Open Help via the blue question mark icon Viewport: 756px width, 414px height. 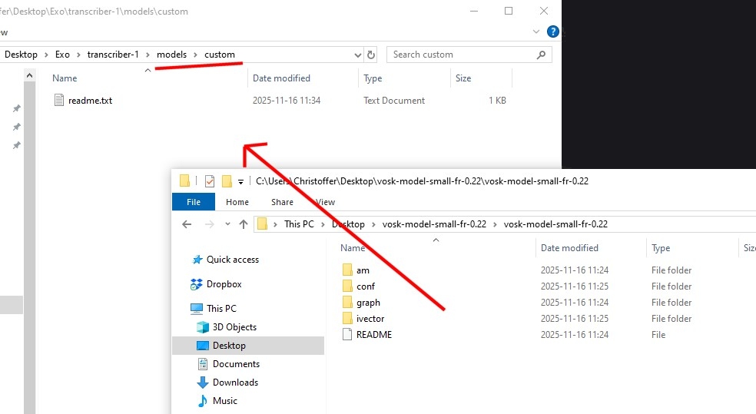(x=552, y=31)
